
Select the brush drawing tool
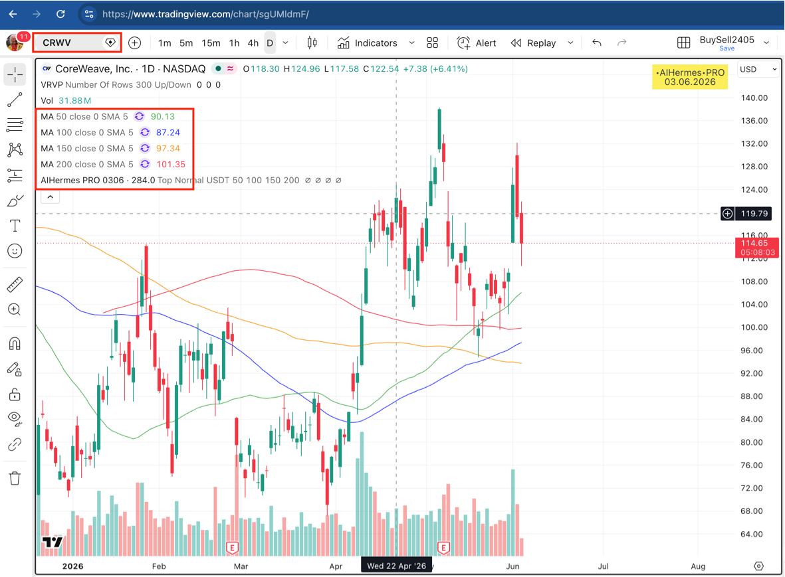click(x=15, y=201)
